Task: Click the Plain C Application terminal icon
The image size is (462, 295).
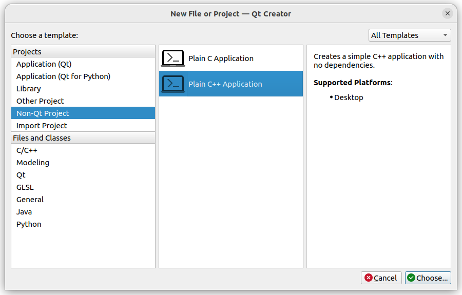Action: 173,58
